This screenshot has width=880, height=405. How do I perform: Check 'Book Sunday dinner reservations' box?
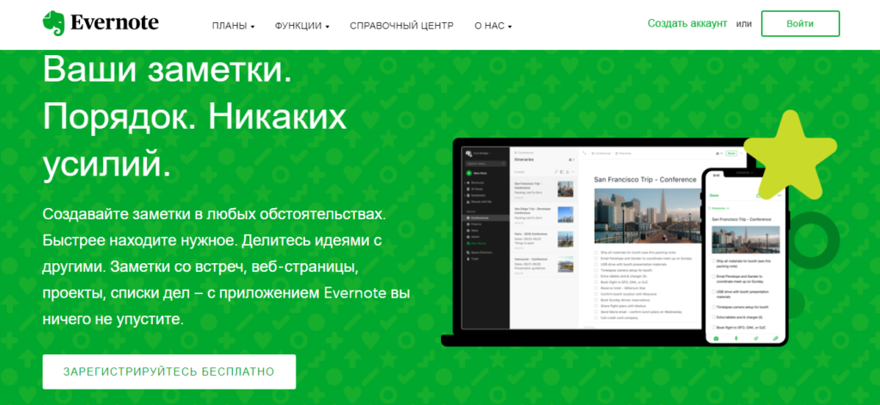596,300
